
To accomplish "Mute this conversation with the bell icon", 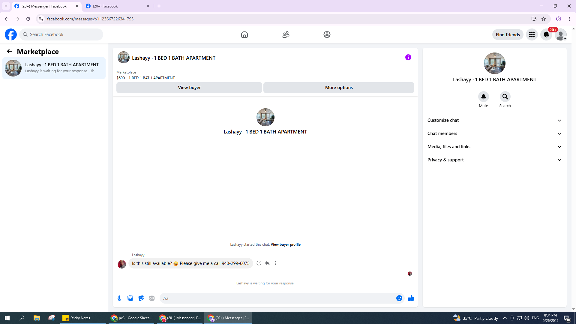I will pos(483,97).
